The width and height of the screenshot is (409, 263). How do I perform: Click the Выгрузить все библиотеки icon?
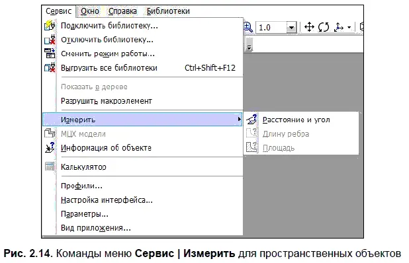(x=50, y=67)
